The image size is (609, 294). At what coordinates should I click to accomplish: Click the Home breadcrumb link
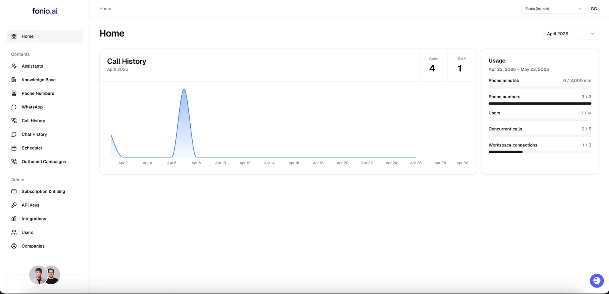(x=105, y=9)
